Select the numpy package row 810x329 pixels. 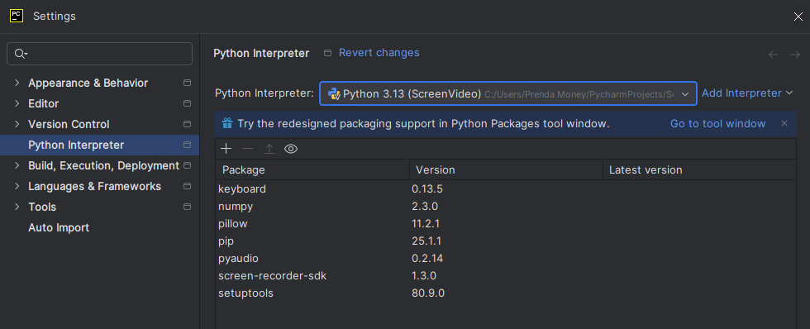coord(506,206)
